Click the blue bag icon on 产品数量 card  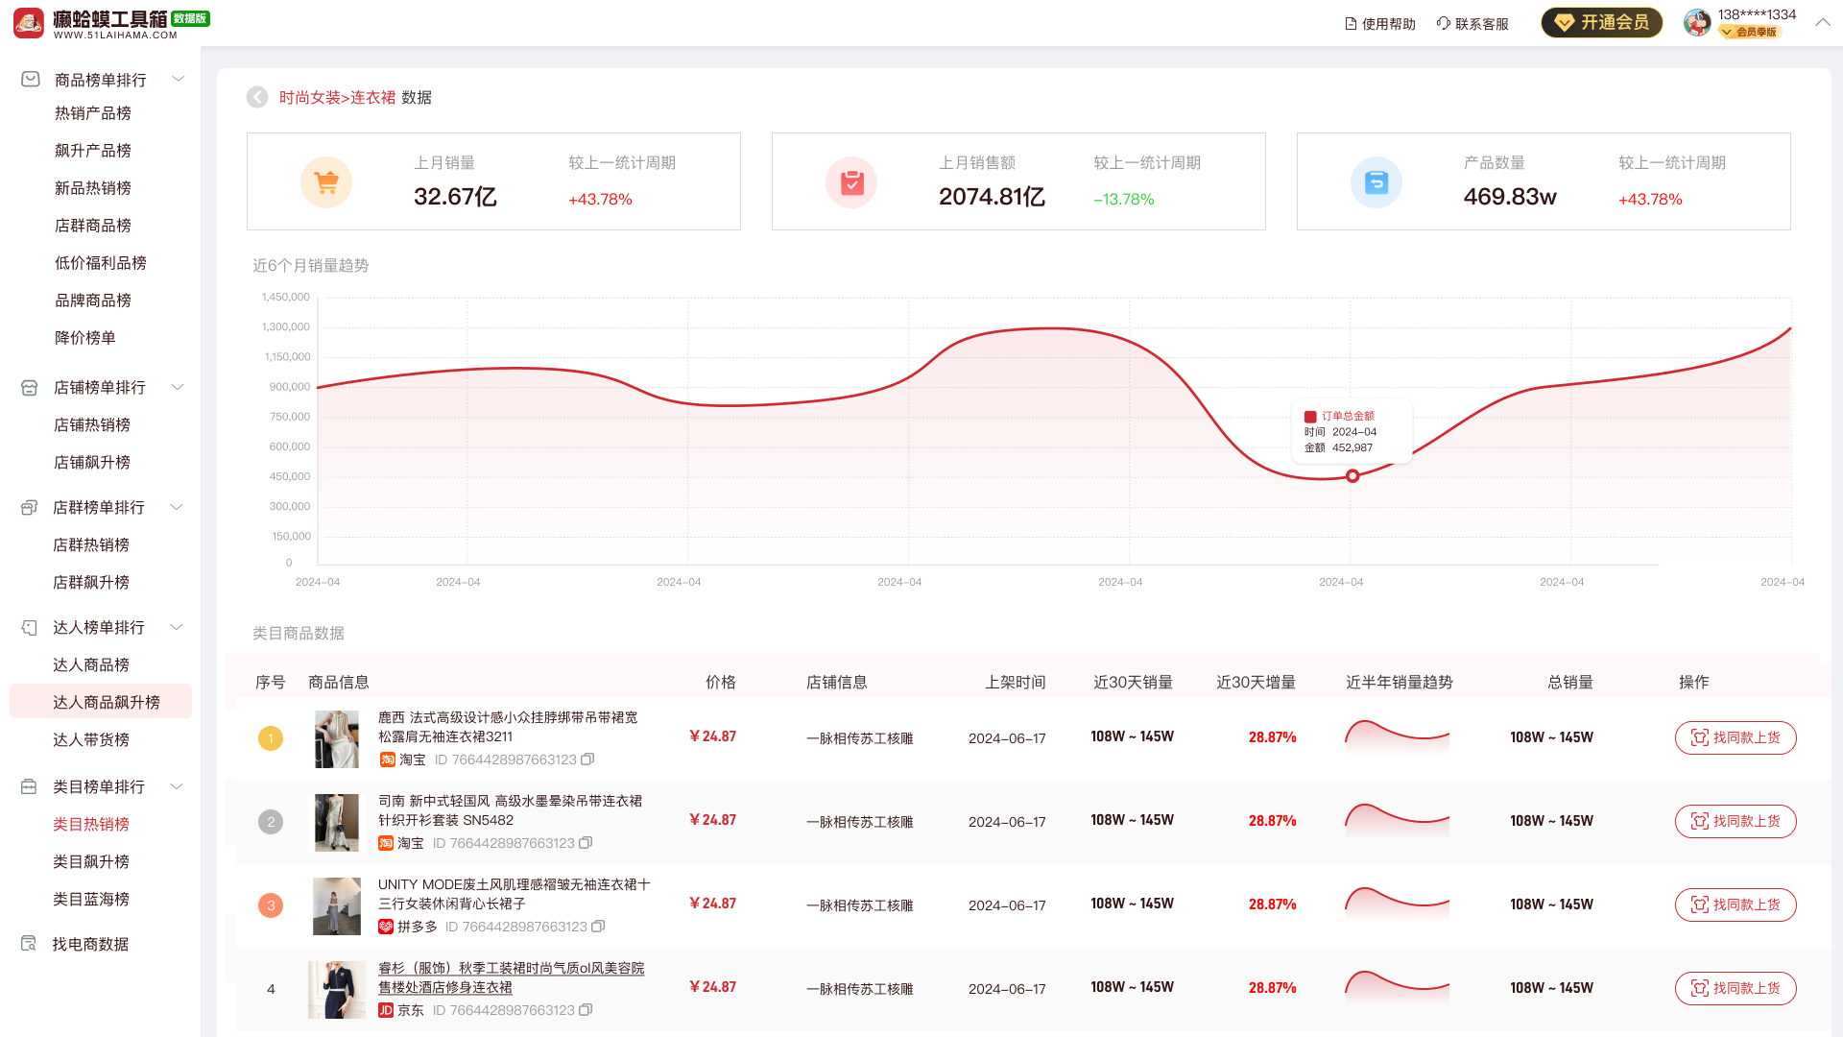coord(1376,181)
